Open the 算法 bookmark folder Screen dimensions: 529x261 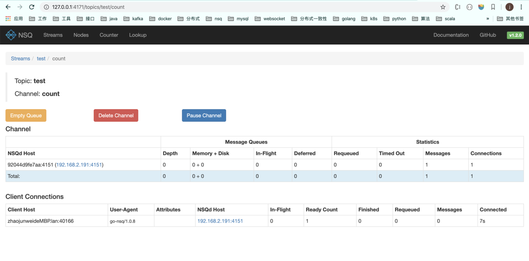(421, 19)
